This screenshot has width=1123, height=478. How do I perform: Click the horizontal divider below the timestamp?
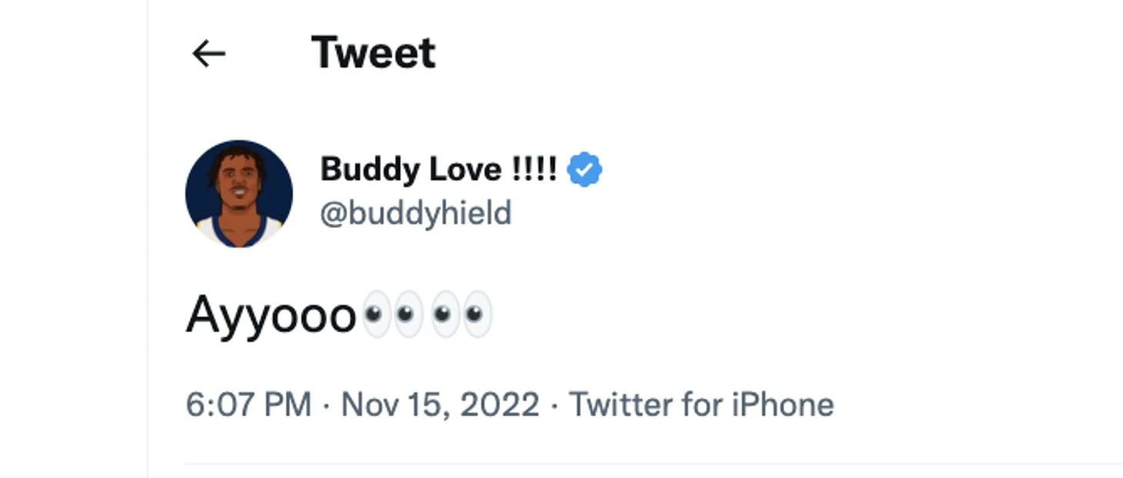click(654, 463)
